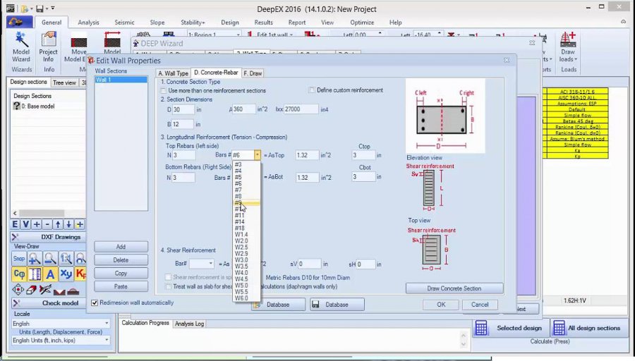635x361 pixels.
Task: Toggle the A text display icon
Action: coord(50,274)
